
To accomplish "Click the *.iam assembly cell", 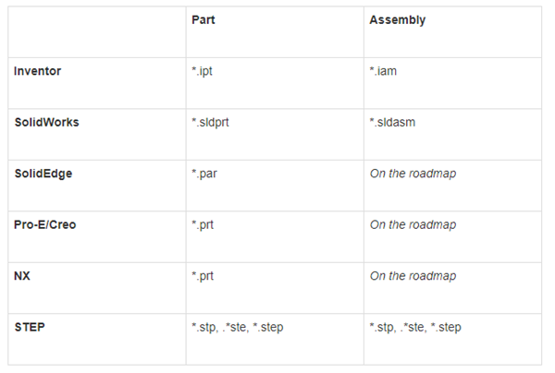I will coord(384,71).
